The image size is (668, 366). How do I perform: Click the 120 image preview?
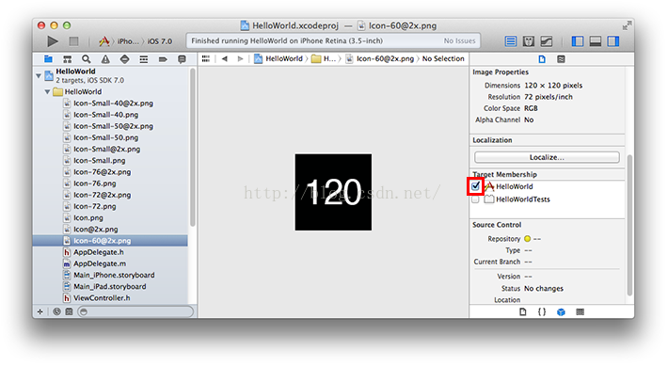(x=333, y=192)
